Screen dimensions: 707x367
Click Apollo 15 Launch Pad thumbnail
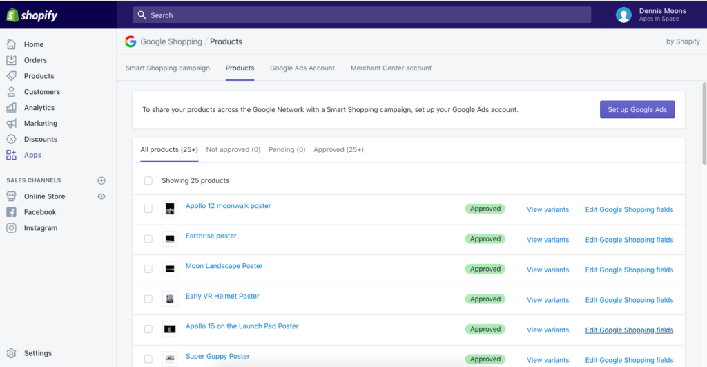[170, 329]
